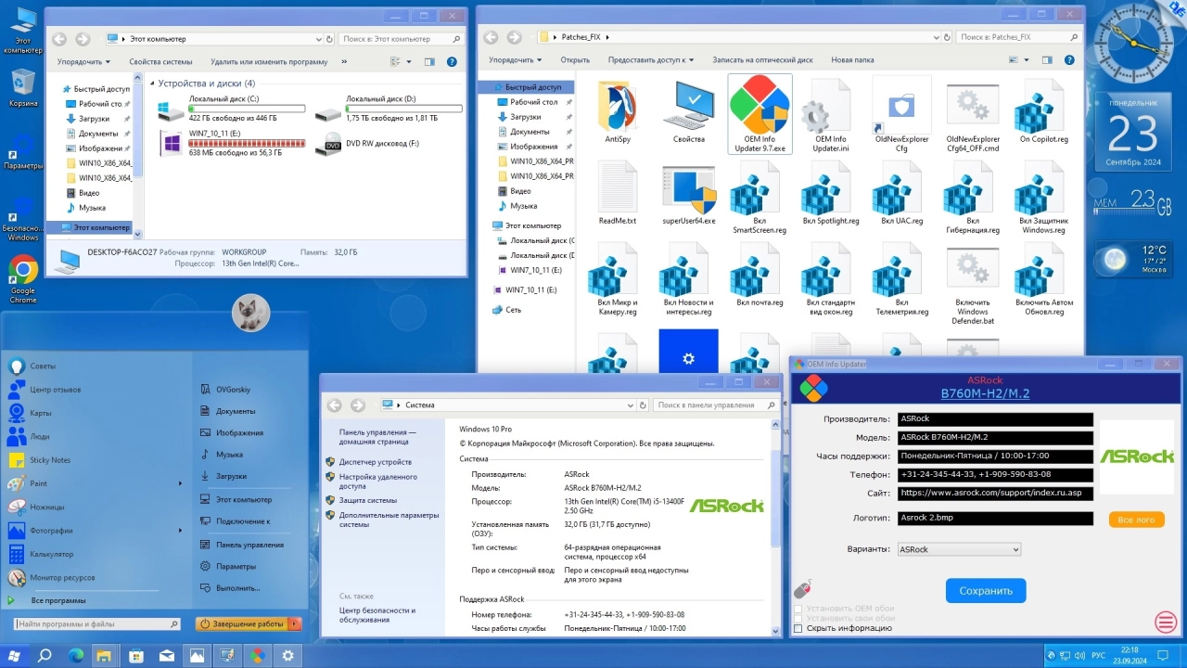Image resolution: width=1187 pixels, height=668 pixels.
Task: Click the Локальный диск (D:) usage bar
Action: click(404, 109)
